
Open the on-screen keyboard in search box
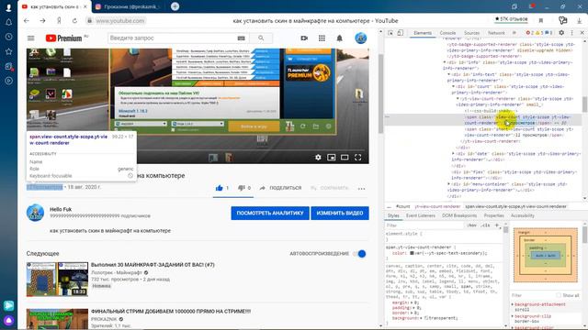[x=241, y=38]
